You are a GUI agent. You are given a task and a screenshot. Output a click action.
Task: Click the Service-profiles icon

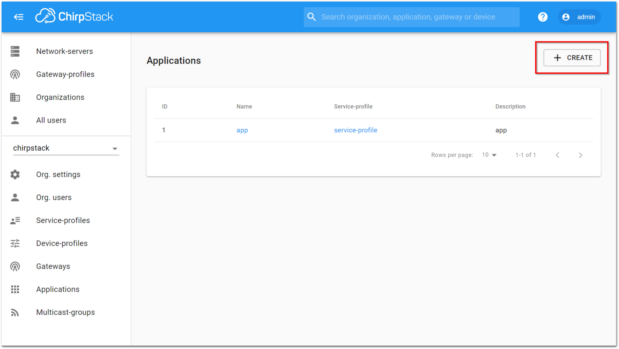click(x=15, y=220)
